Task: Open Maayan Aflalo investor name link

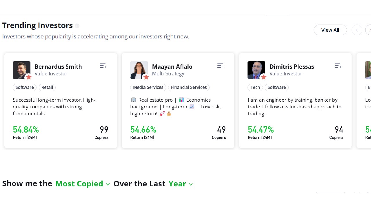Action: [172, 66]
